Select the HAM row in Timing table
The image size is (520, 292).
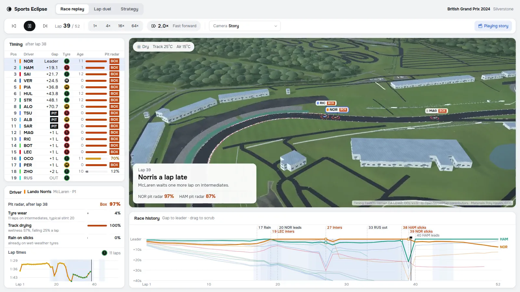[64, 67]
